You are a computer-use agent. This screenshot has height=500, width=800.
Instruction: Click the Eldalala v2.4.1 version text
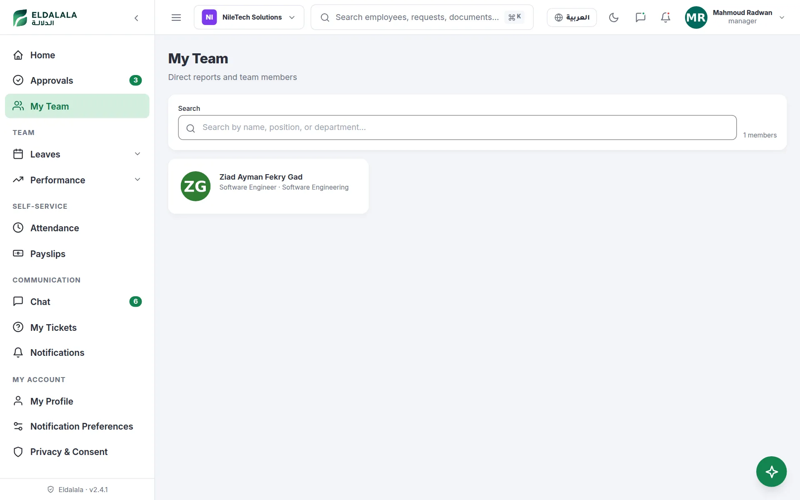[83, 490]
